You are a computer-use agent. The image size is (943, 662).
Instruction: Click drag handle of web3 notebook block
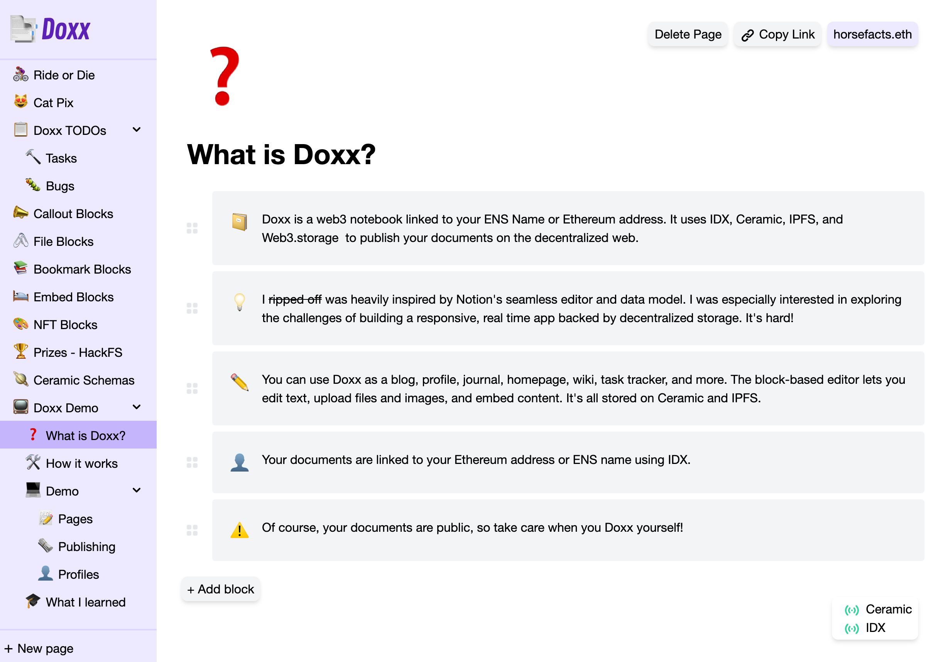tap(192, 228)
